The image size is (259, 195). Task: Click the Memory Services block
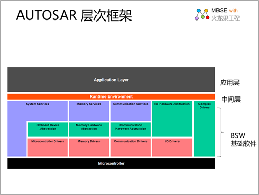(x=89, y=111)
